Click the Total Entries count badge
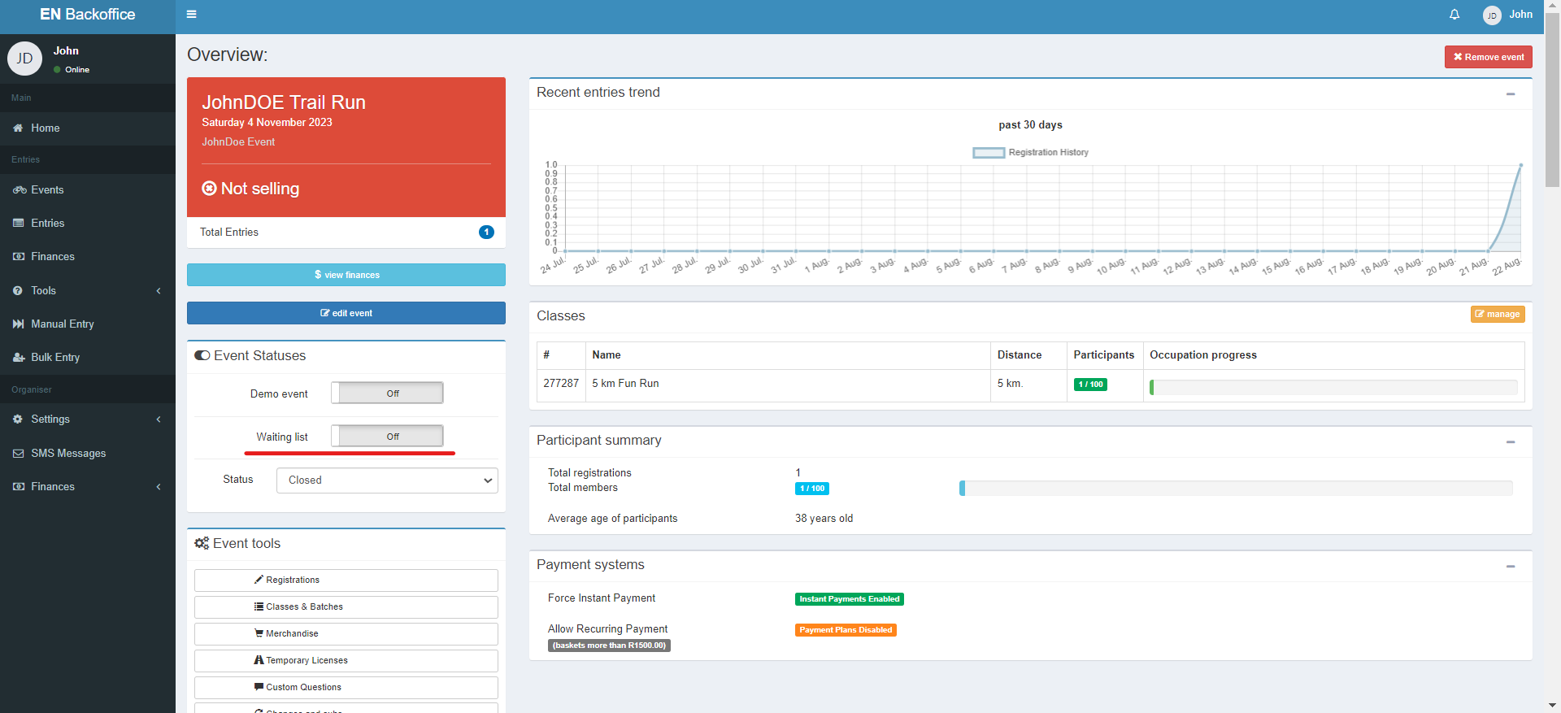 [x=486, y=232]
